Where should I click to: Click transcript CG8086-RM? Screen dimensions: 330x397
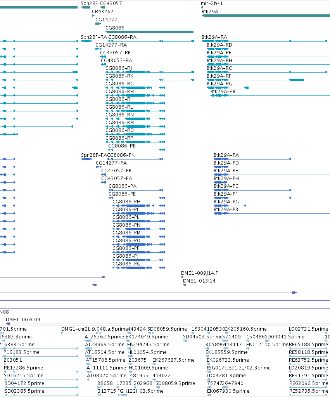[120, 123]
